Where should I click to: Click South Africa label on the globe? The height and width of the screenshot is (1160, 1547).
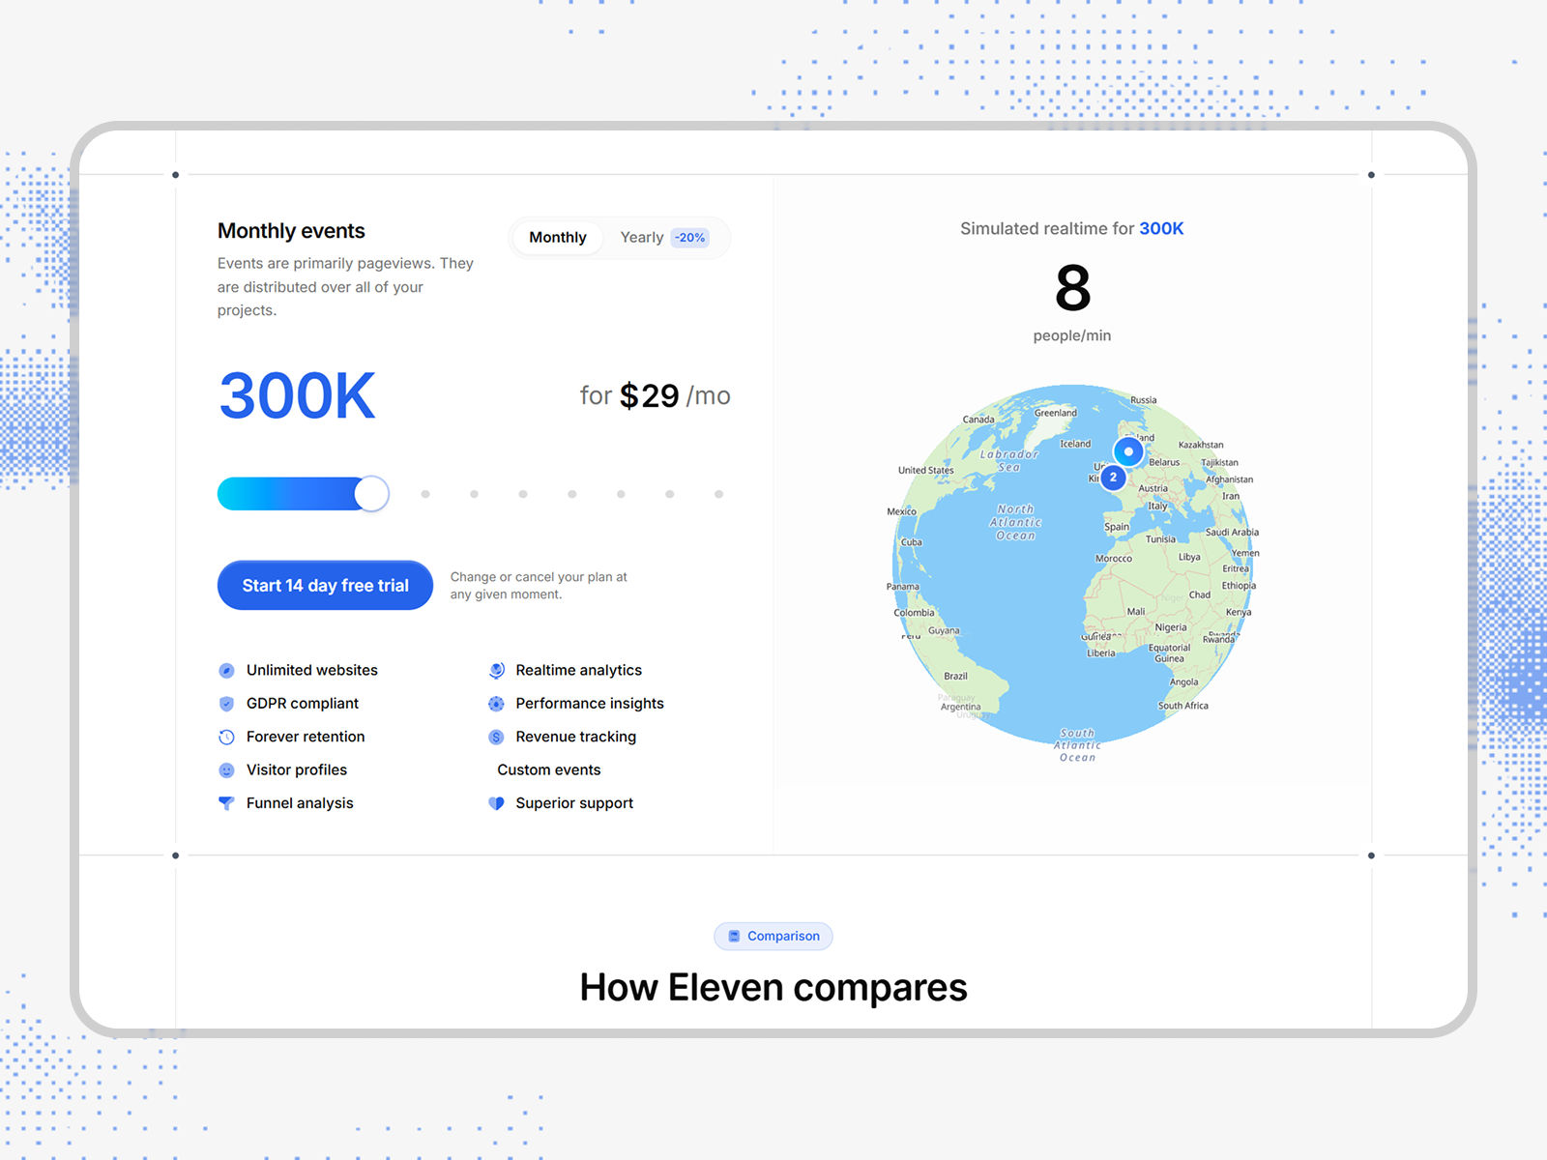1183,706
